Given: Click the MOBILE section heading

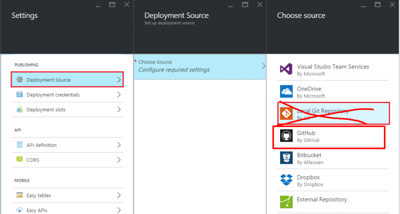Looking at the screenshot, I should coord(22,181).
